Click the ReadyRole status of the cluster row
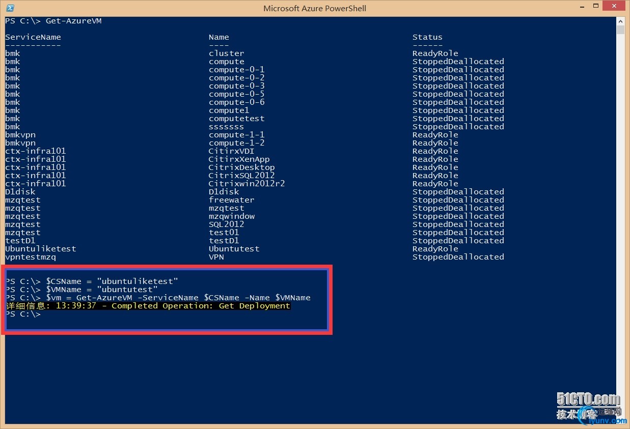The height and width of the screenshot is (429, 630). (435, 53)
